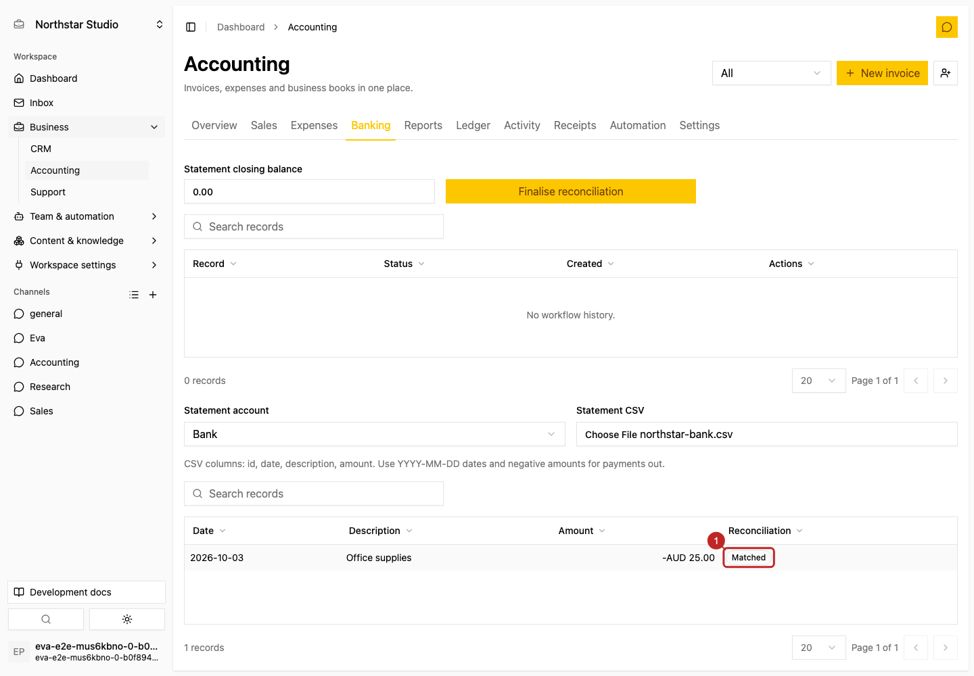Switch to the Expenses tab
The width and height of the screenshot is (974, 676).
click(x=314, y=125)
